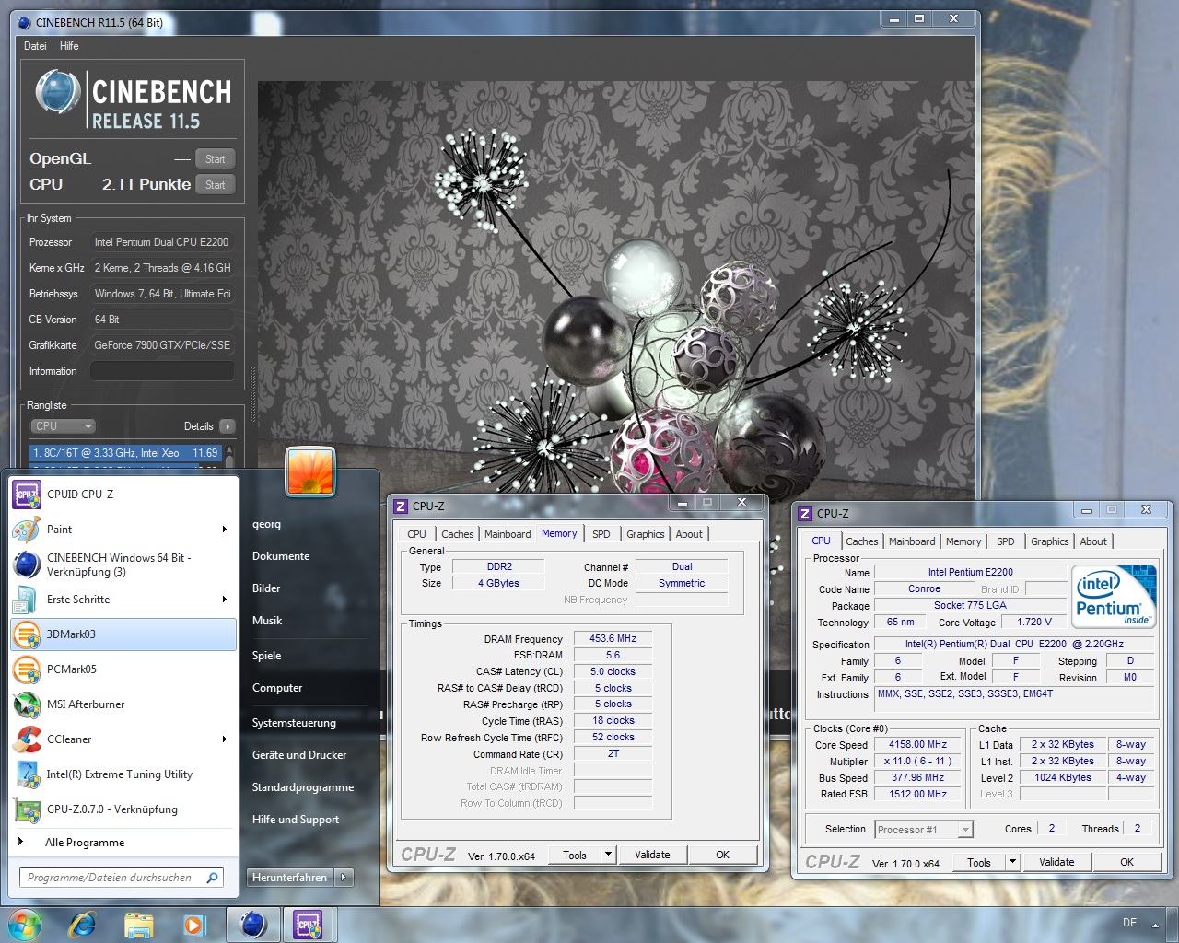The height and width of the screenshot is (943, 1179).
Task: Open Tools dropdown arrow in CPU tab CPU-Z window
Action: 1012,862
